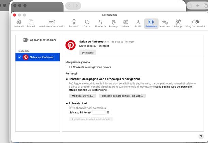
Task: Open help with the question mark button
Action: point(201,136)
